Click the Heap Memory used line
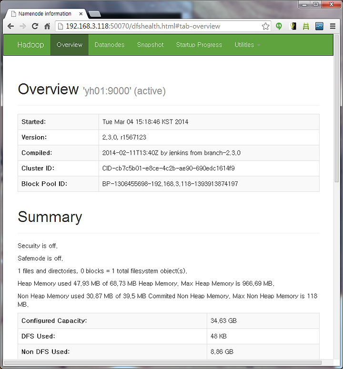The image size is (343, 369). (x=146, y=283)
